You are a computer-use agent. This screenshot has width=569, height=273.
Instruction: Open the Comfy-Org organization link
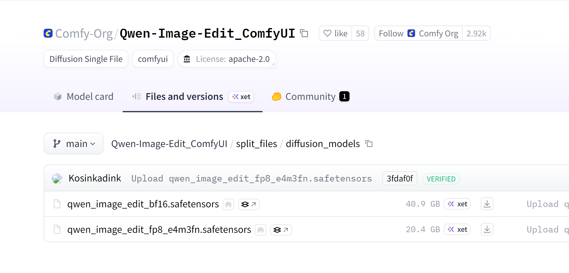pyautogui.click(x=84, y=33)
